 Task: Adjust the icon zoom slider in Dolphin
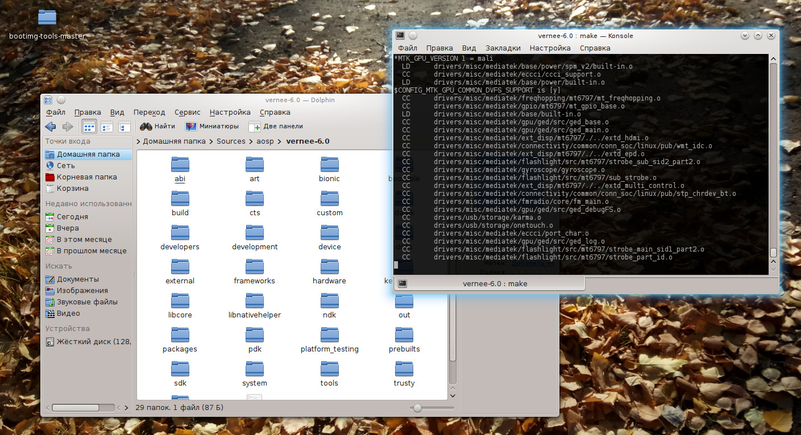(x=418, y=408)
